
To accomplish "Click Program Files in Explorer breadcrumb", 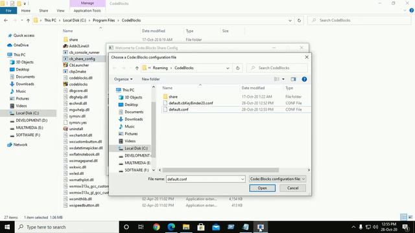I will 104,20.
